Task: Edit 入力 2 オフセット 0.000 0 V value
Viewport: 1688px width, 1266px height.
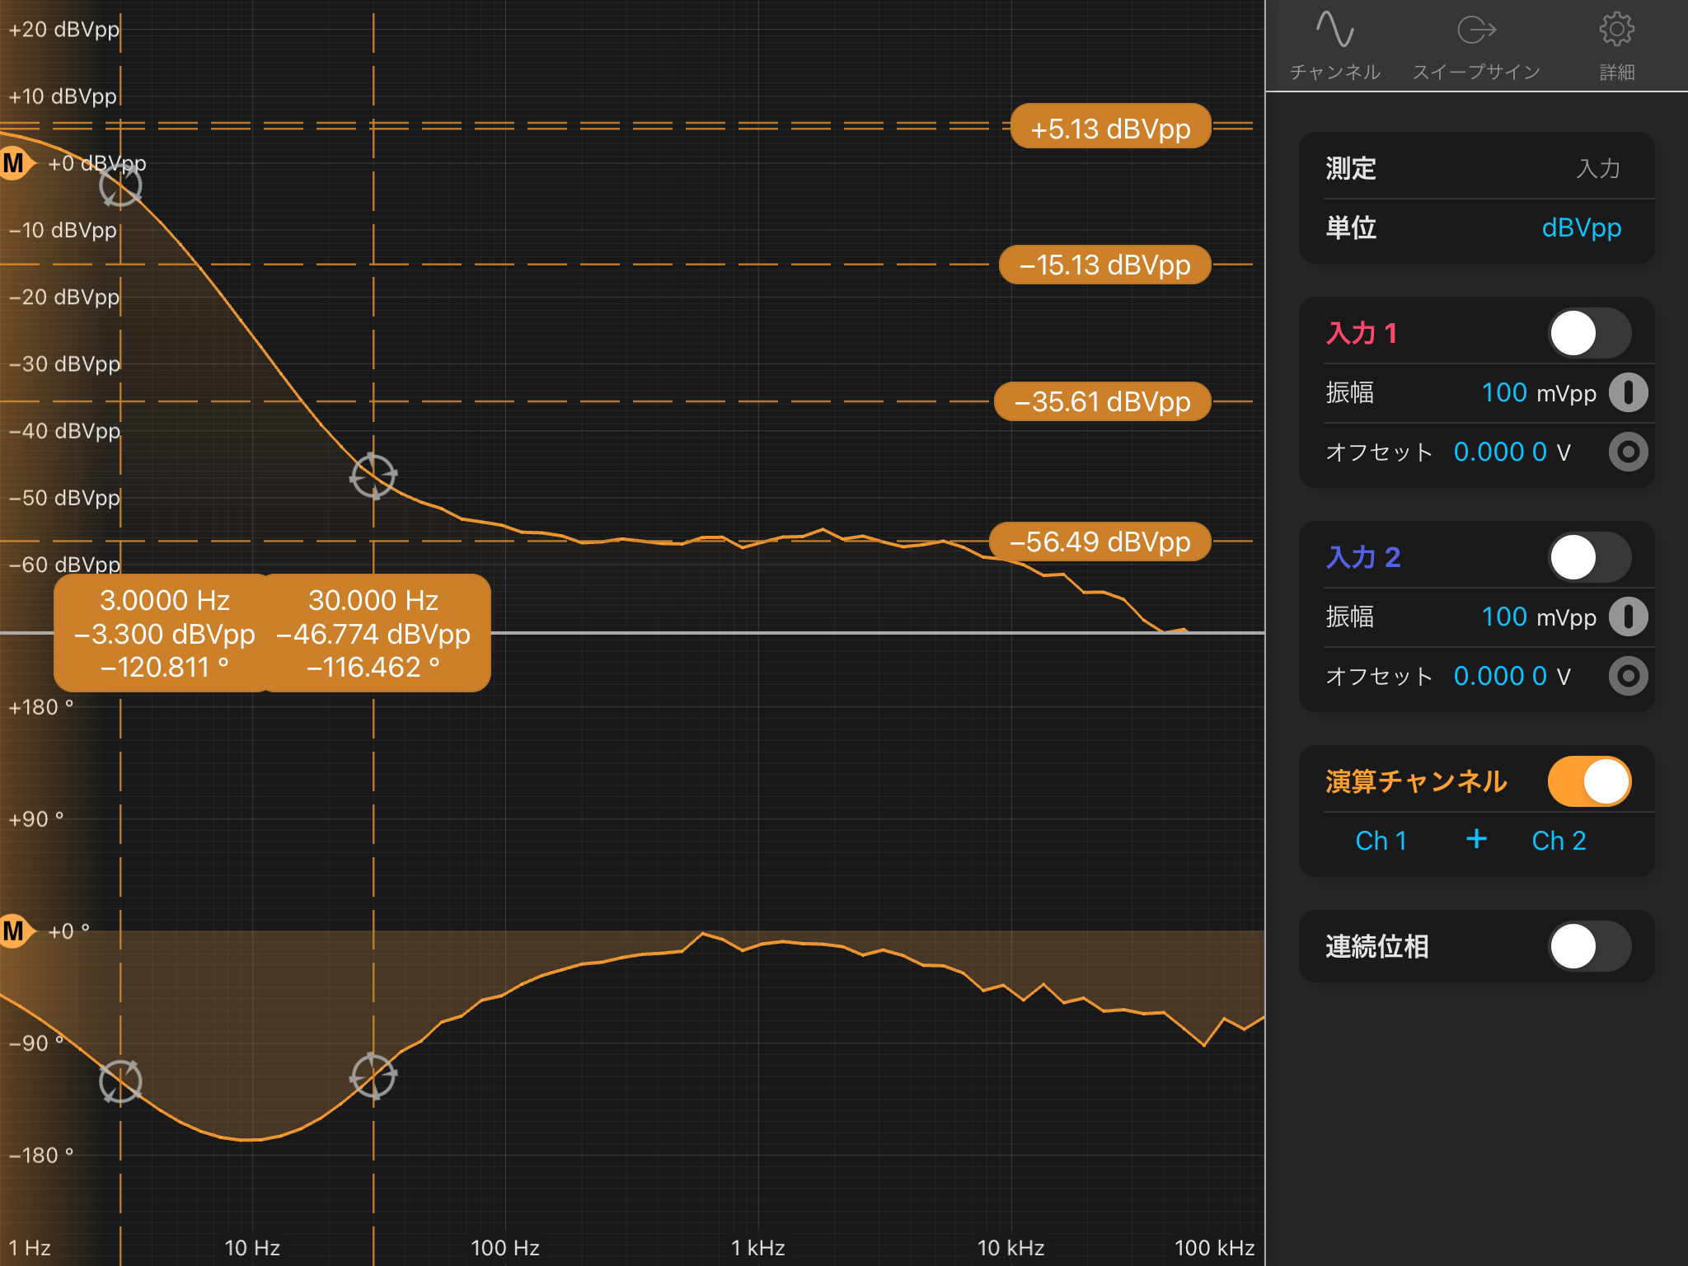Action: pyautogui.click(x=1512, y=676)
